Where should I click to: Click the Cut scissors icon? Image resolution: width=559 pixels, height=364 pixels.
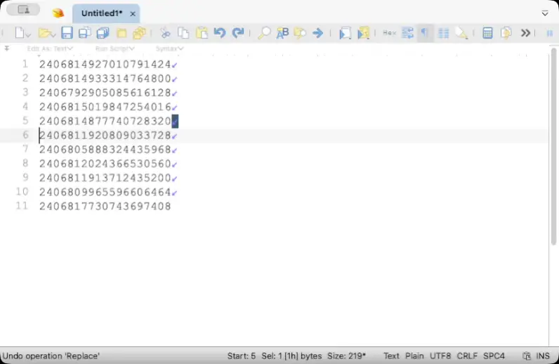click(165, 33)
